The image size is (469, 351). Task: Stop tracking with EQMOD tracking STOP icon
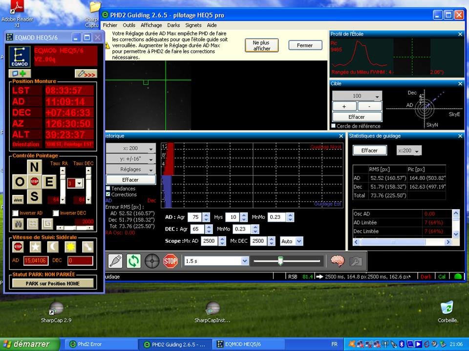click(18, 247)
